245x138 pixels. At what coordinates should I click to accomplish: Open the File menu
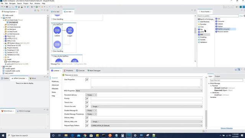2,3
